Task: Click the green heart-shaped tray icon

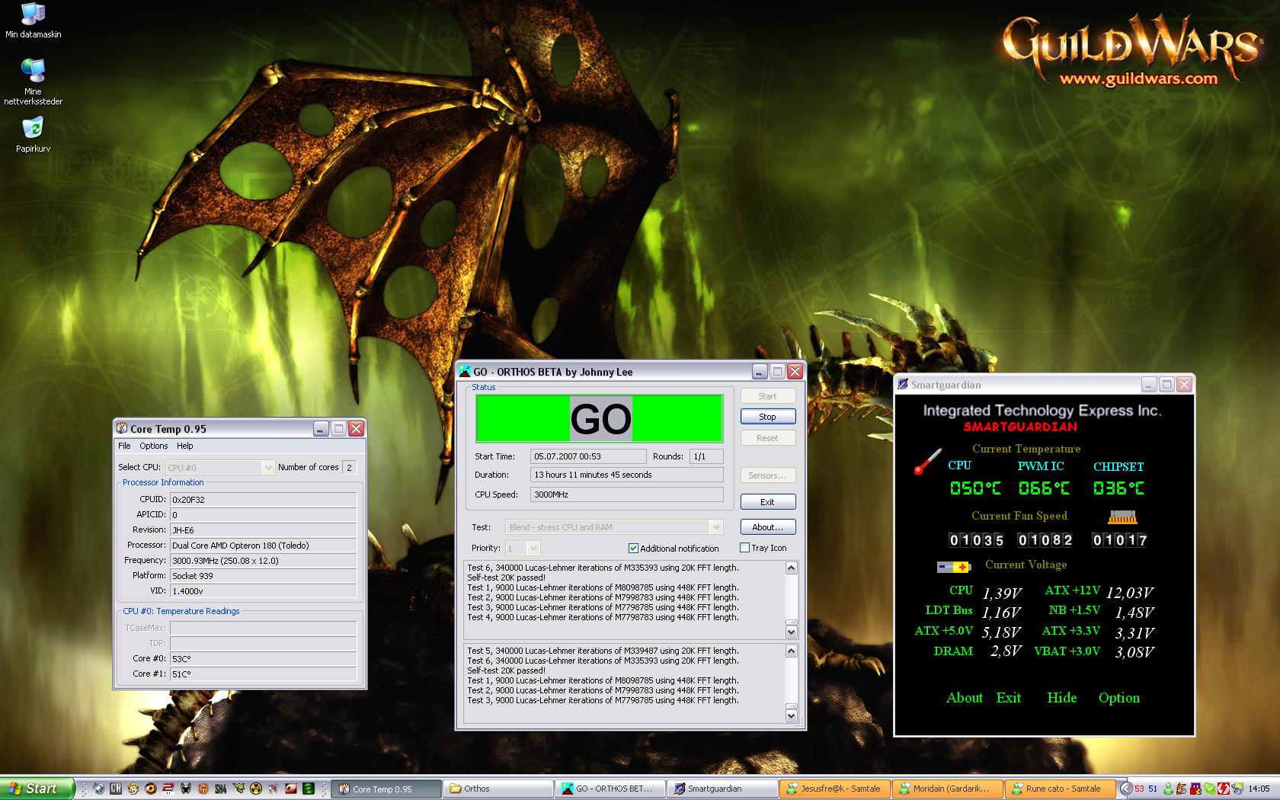Action: tap(1210, 789)
